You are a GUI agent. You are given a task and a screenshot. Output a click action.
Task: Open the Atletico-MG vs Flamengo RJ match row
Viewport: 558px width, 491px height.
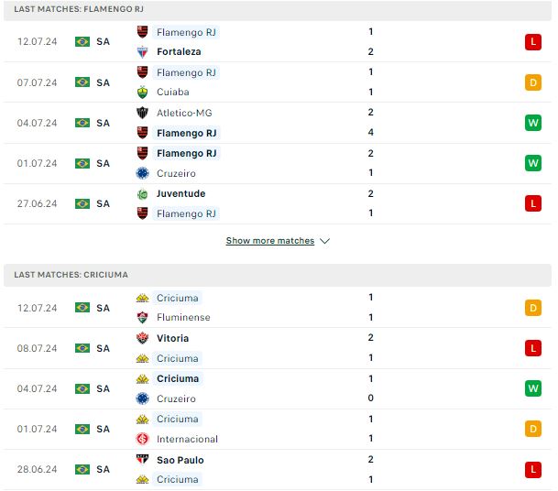click(278, 123)
